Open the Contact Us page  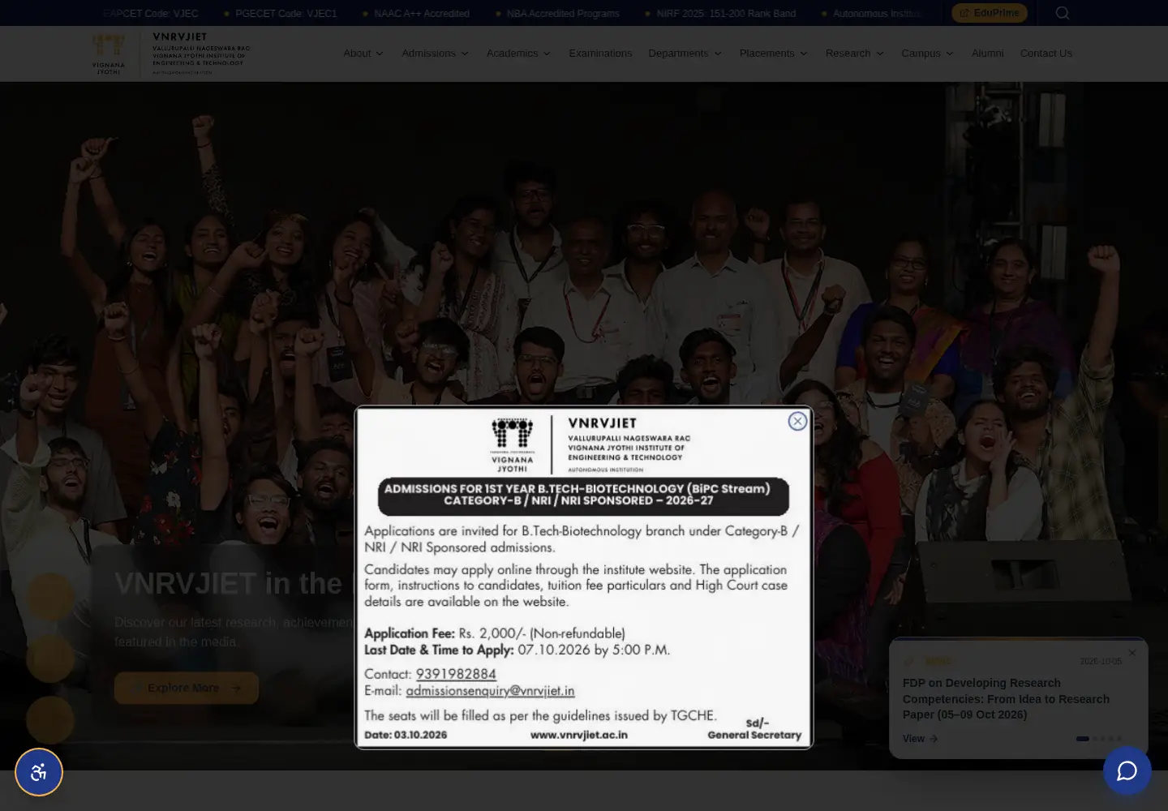1046,54
